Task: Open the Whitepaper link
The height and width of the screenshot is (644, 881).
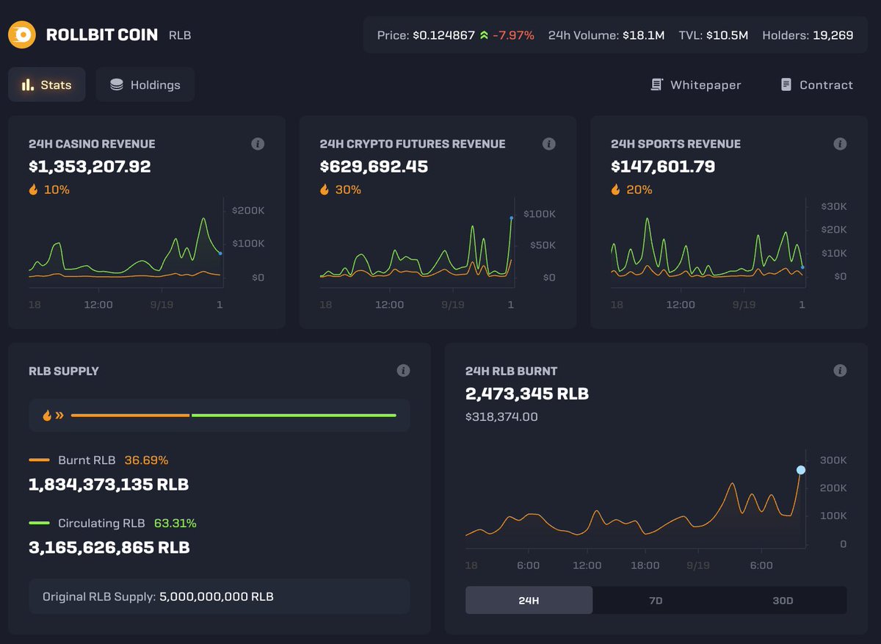Action: coord(695,84)
